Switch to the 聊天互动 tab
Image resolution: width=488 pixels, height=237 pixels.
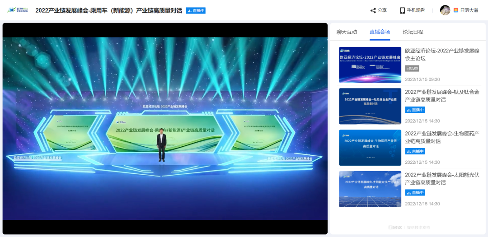(x=347, y=32)
